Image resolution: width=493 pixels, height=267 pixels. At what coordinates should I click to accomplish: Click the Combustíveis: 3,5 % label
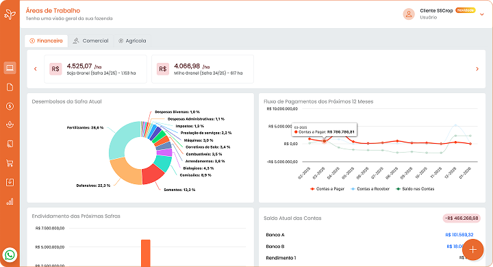click(x=204, y=155)
